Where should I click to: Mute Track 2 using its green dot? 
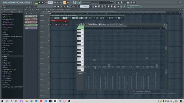49,24
